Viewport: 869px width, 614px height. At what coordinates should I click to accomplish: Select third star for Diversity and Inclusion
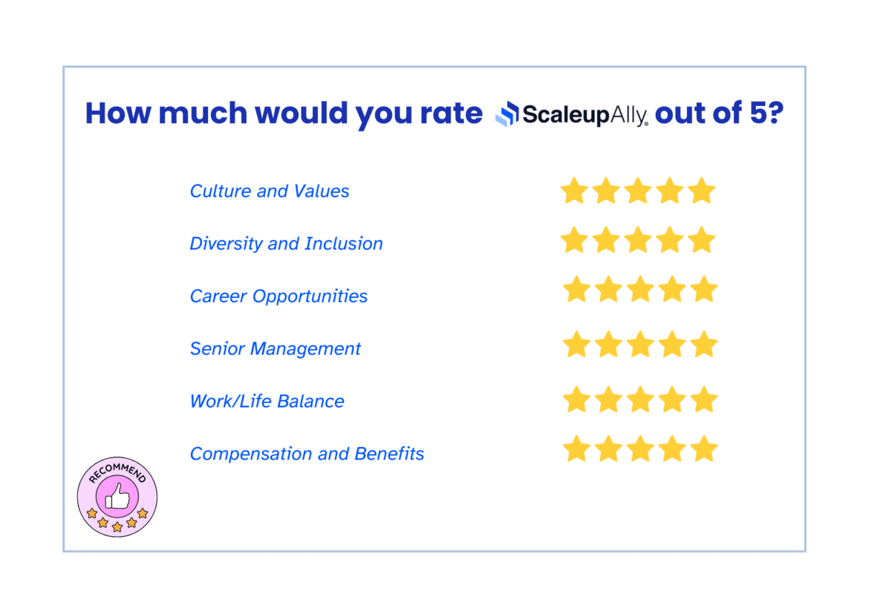638,240
